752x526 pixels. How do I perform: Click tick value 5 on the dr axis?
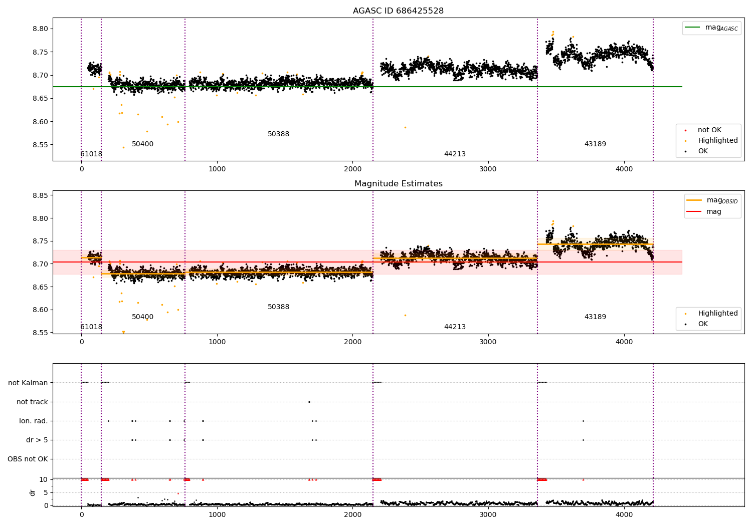(46, 493)
